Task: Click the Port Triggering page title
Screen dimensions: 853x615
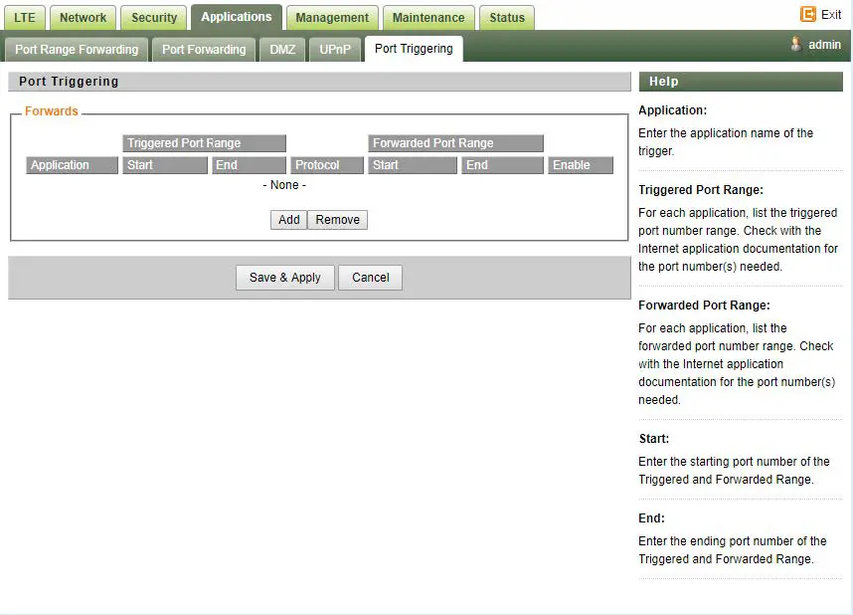Action: pos(69,82)
